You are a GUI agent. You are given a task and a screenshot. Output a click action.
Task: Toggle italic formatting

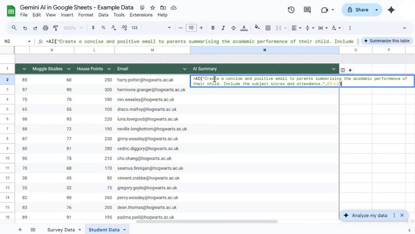pyautogui.click(x=224, y=28)
